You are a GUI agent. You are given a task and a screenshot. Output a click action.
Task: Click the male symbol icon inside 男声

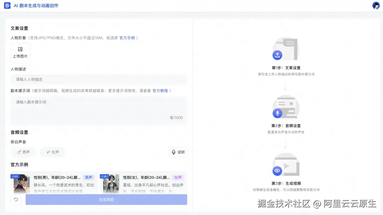(x=19, y=152)
